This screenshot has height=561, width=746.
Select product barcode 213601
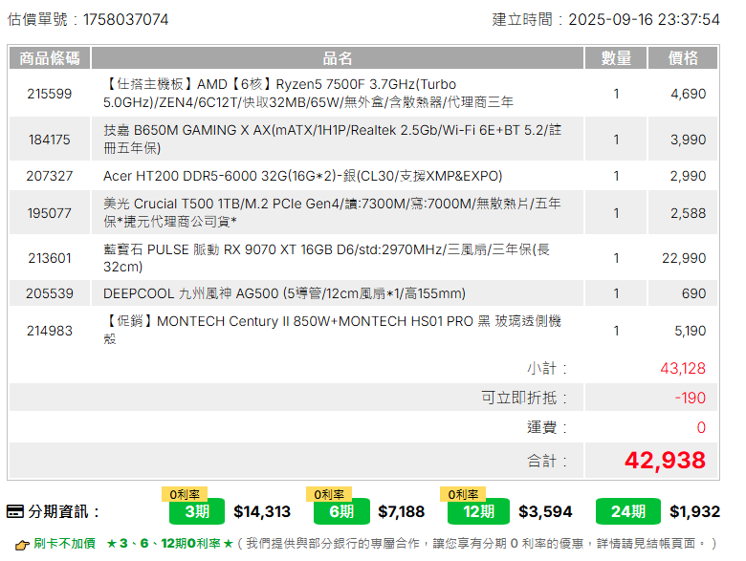[x=50, y=258]
